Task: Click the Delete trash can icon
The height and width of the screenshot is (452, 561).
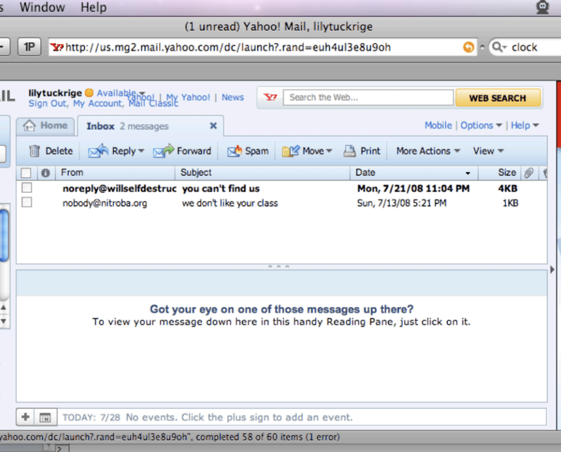Action: coord(34,151)
